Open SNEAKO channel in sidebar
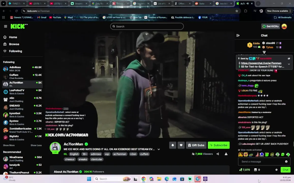The width and height of the screenshot is (294, 183). click(x=22, y=107)
